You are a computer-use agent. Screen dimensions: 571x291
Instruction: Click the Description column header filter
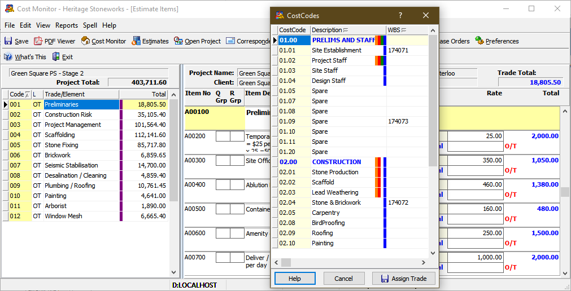pyautogui.click(x=346, y=30)
